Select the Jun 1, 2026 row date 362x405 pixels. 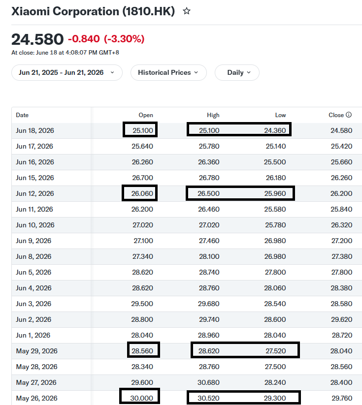pos(33,335)
